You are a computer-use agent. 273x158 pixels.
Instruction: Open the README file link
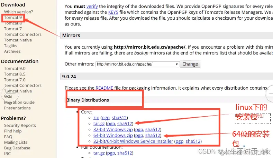point(104,88)
